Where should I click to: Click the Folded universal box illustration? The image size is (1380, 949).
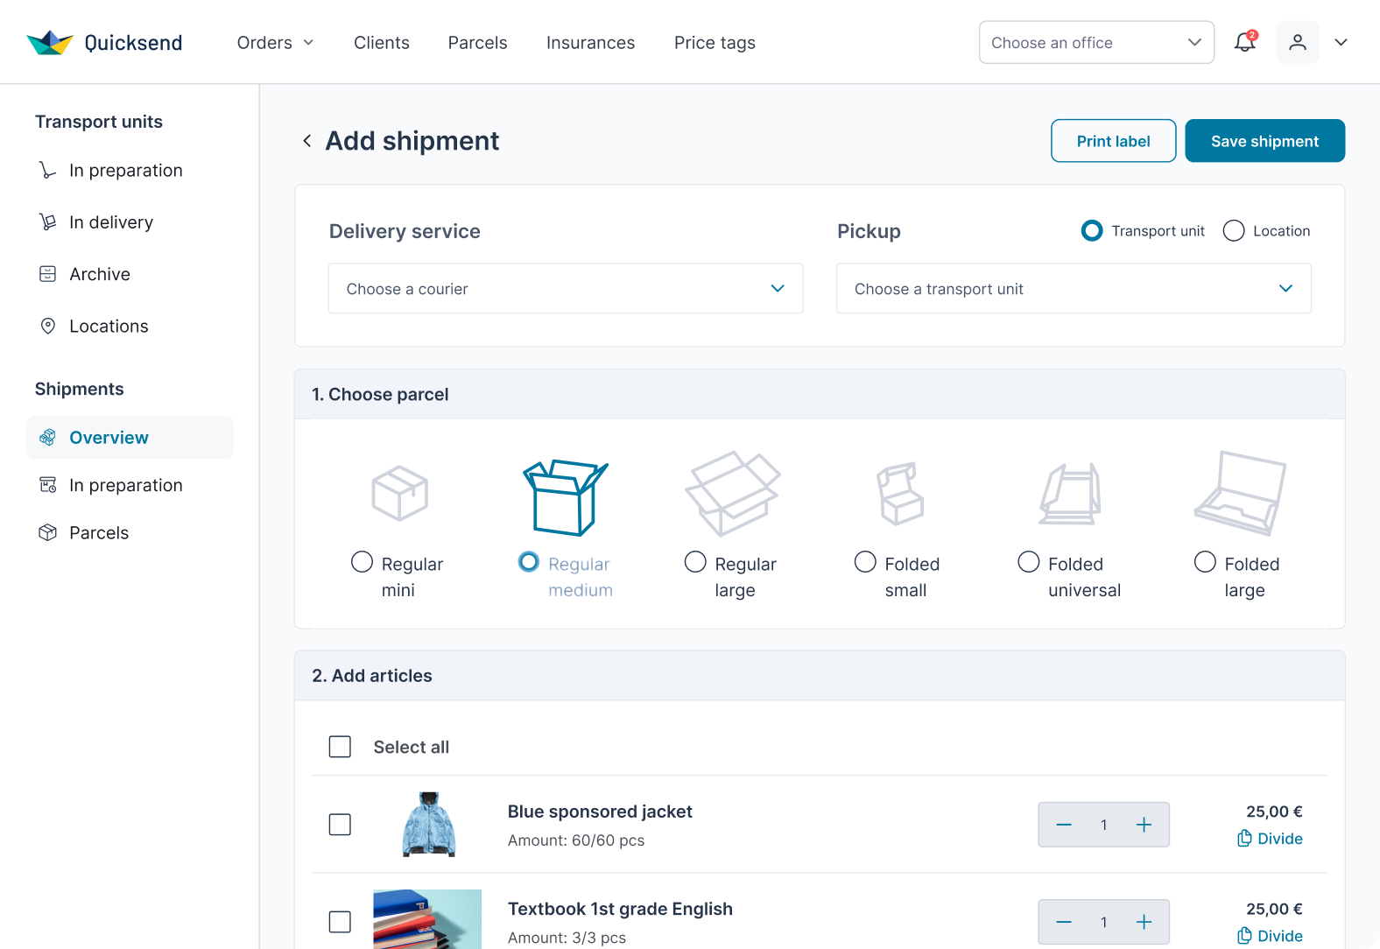coord(1070,494)
